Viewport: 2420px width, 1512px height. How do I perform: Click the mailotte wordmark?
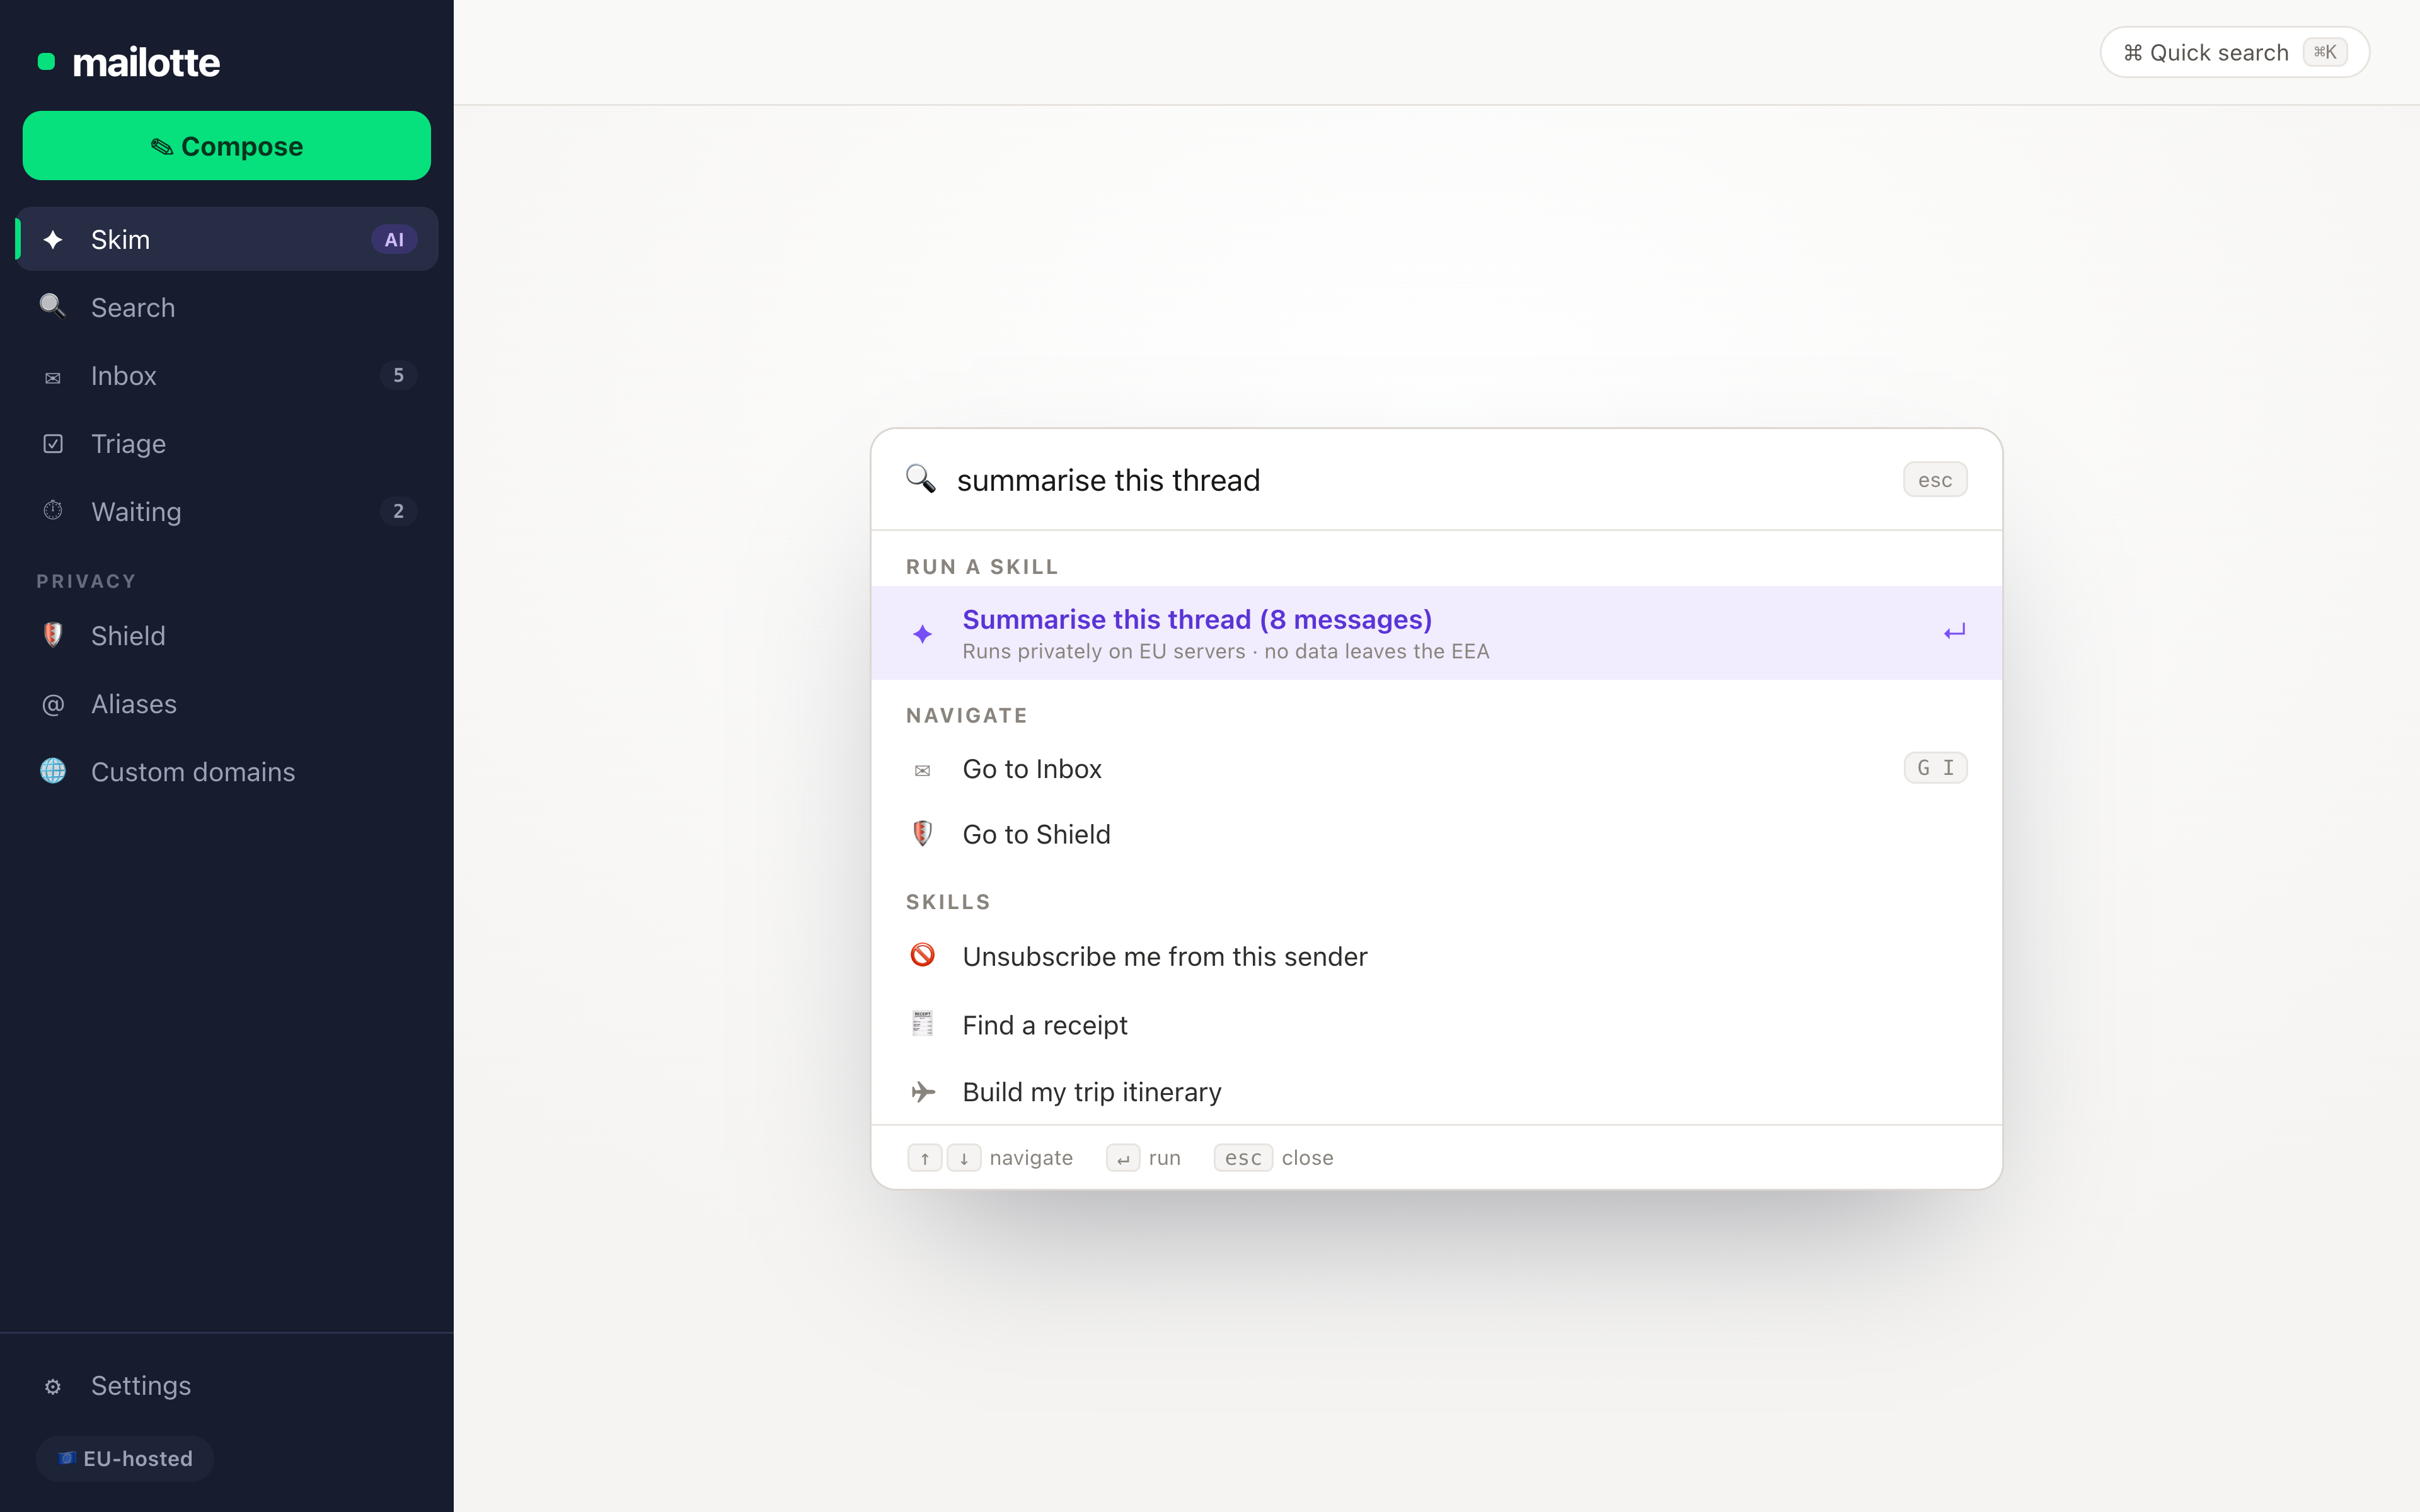tap(146, 62)
